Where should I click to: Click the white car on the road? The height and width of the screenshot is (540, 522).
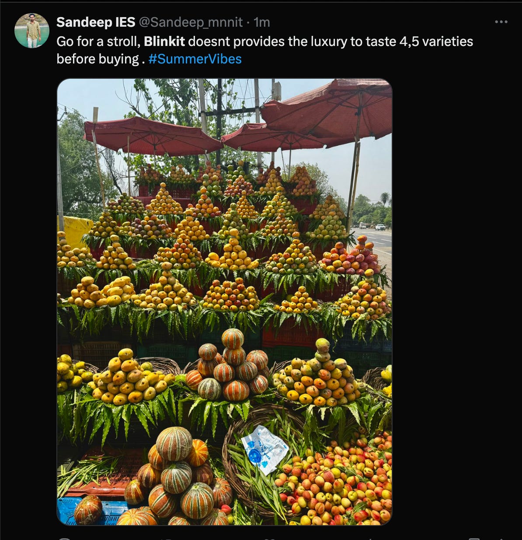380,227
